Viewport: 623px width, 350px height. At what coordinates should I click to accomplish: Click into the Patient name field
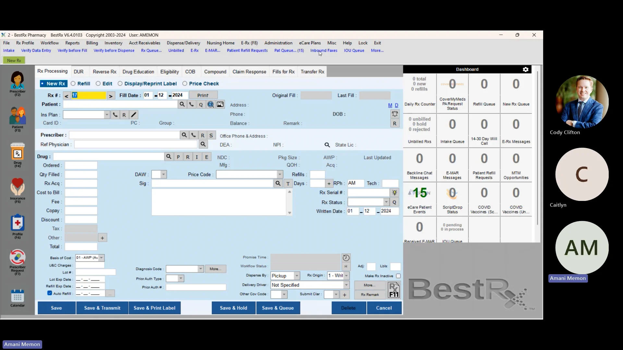[120, 104]
